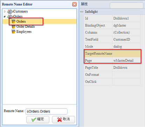Click the Remote Name: label

tap(14, 111)
